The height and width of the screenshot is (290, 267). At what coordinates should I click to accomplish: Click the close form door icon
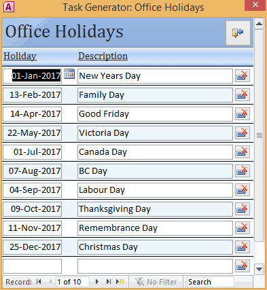pyautogui.click(x=238, y=33)
